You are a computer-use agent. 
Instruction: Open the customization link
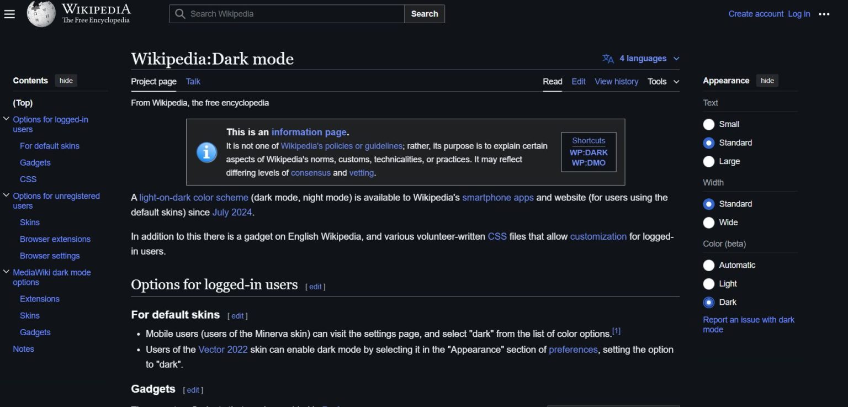598,236
